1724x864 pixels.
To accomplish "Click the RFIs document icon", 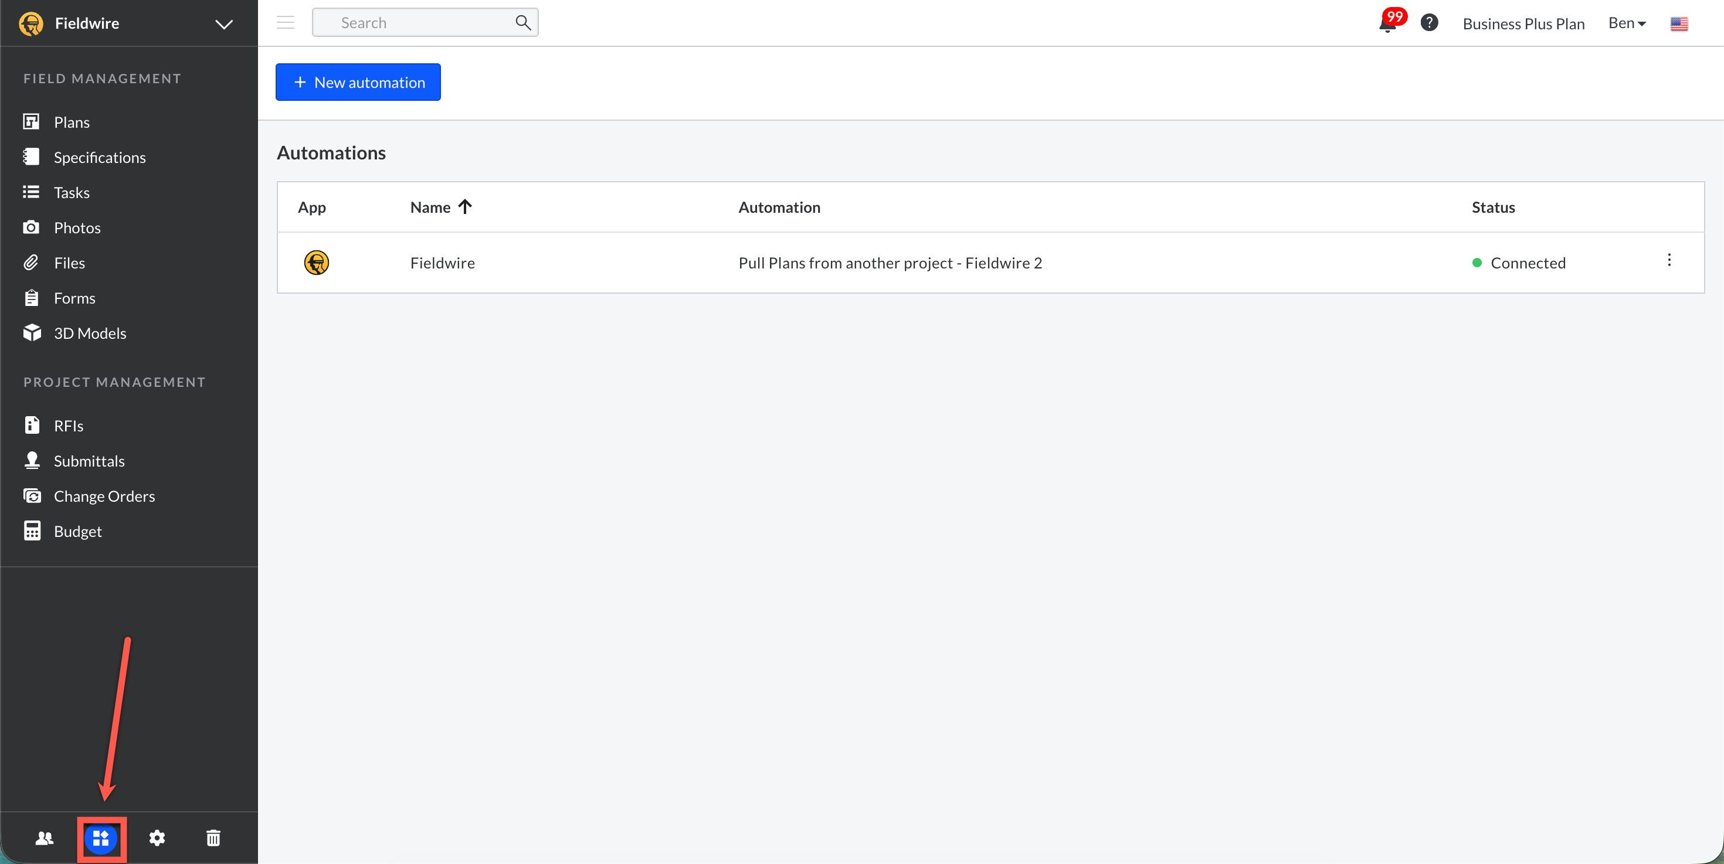I will pos(32,424).
